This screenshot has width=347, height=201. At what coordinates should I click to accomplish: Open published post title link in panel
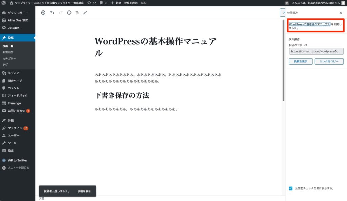[309, 24]
